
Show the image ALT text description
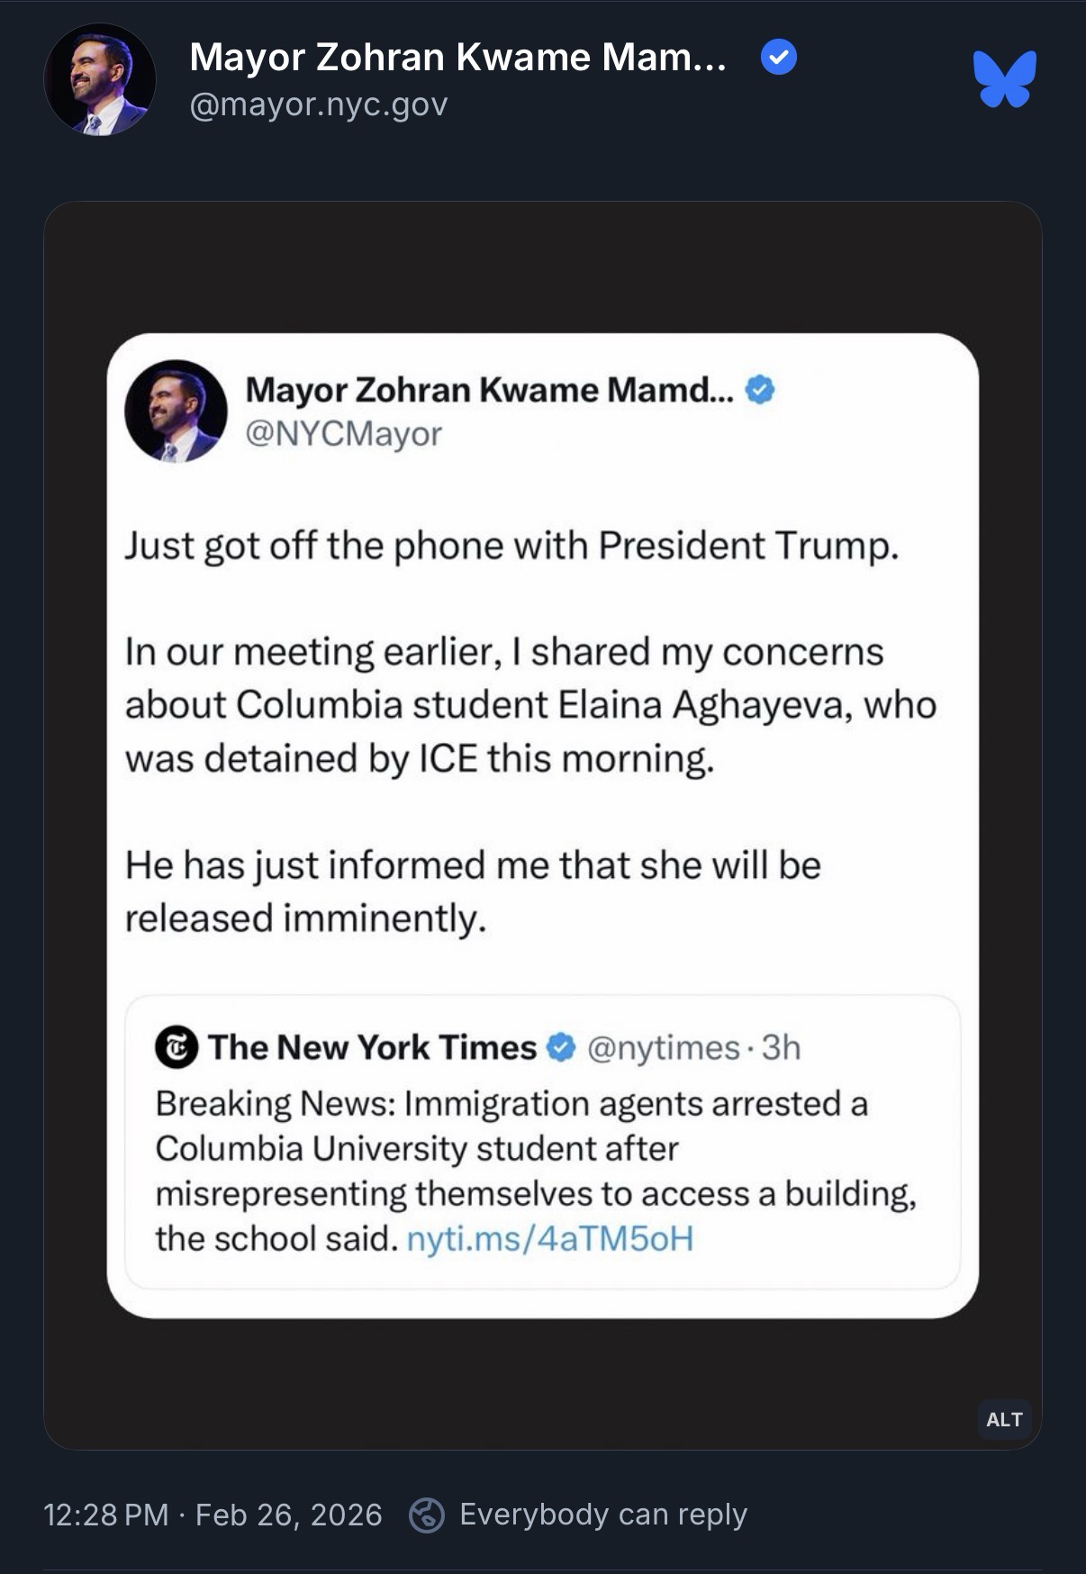(1004, 1420)
